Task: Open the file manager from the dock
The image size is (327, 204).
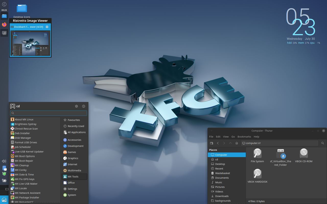Action: [x=4, y=16]
